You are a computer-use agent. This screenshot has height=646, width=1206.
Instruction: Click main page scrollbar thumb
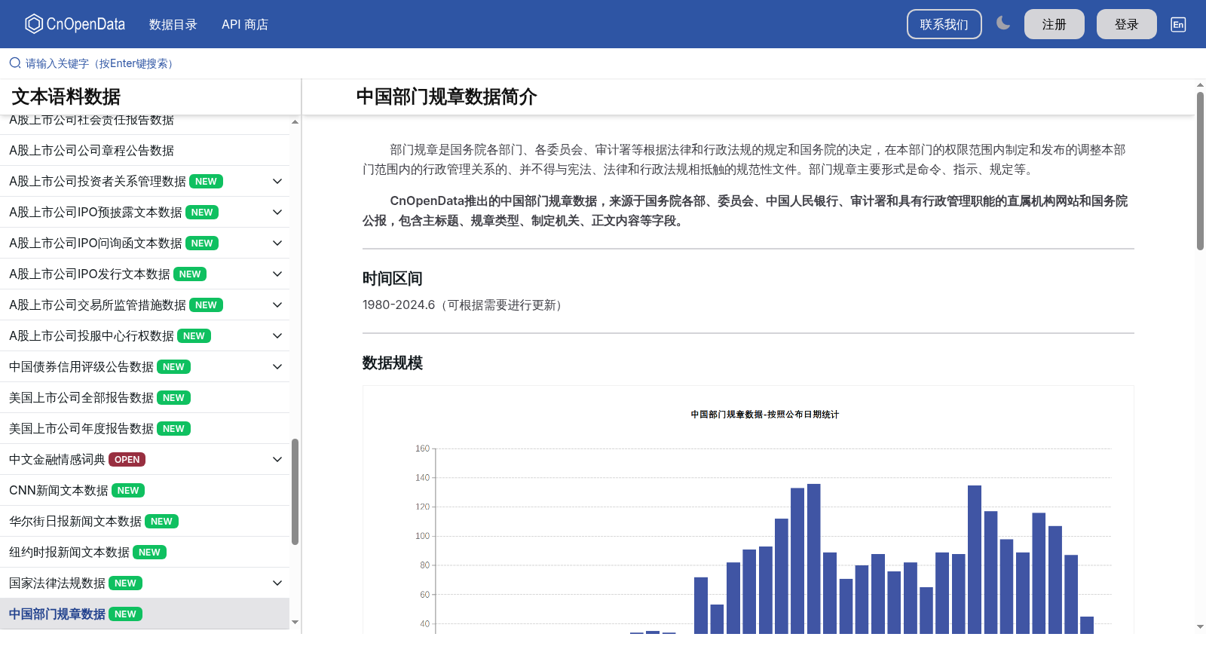point(1200,171)
